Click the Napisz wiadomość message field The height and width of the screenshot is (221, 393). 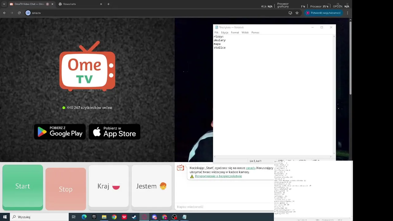point(224,207)
